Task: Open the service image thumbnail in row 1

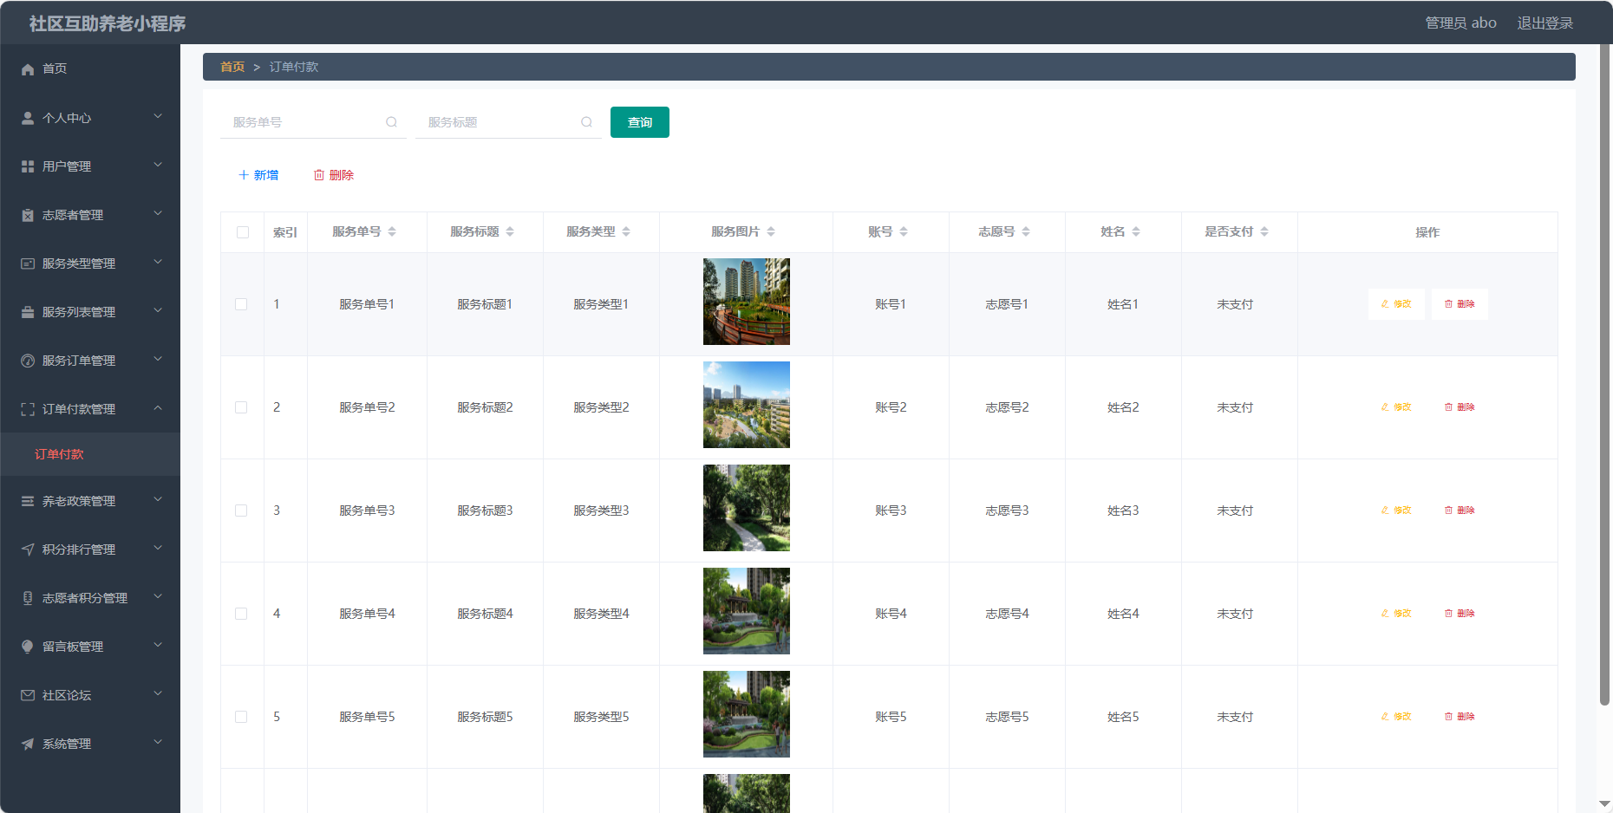Action: [x=747, y=302]
